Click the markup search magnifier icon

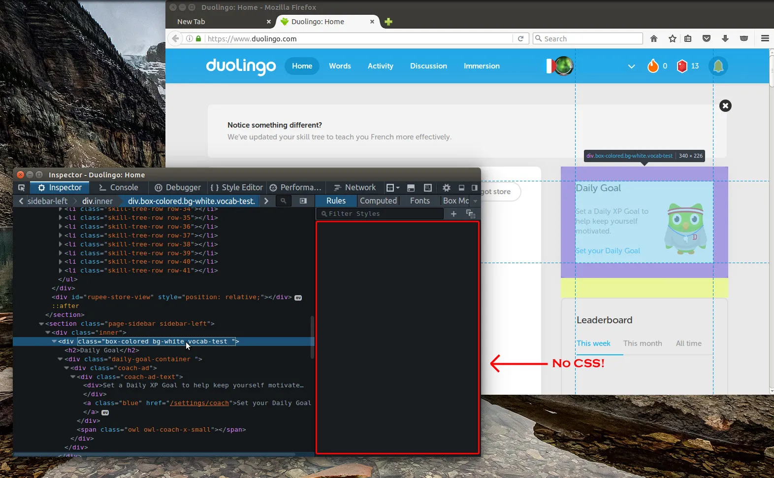click(x=283, y=201)
